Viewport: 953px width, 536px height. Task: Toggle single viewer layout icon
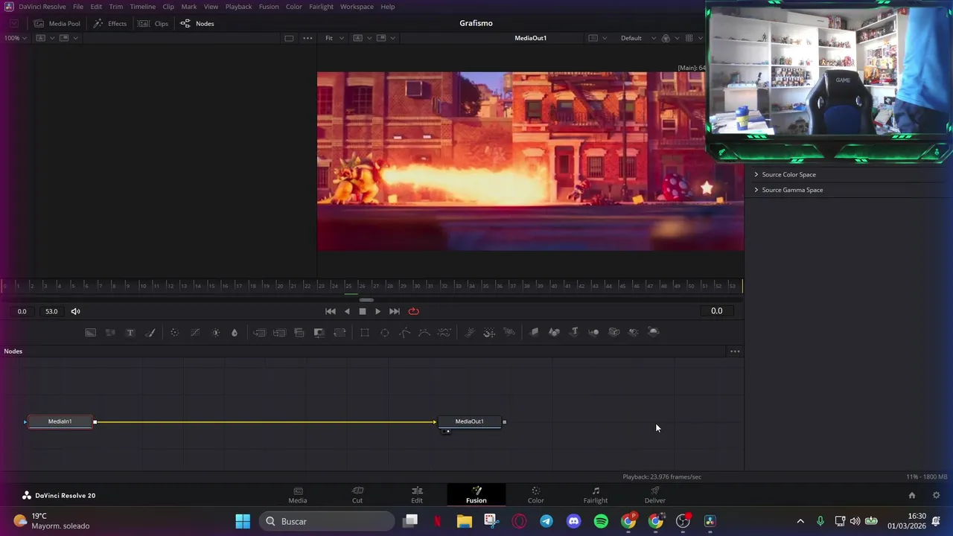(289, 38)
